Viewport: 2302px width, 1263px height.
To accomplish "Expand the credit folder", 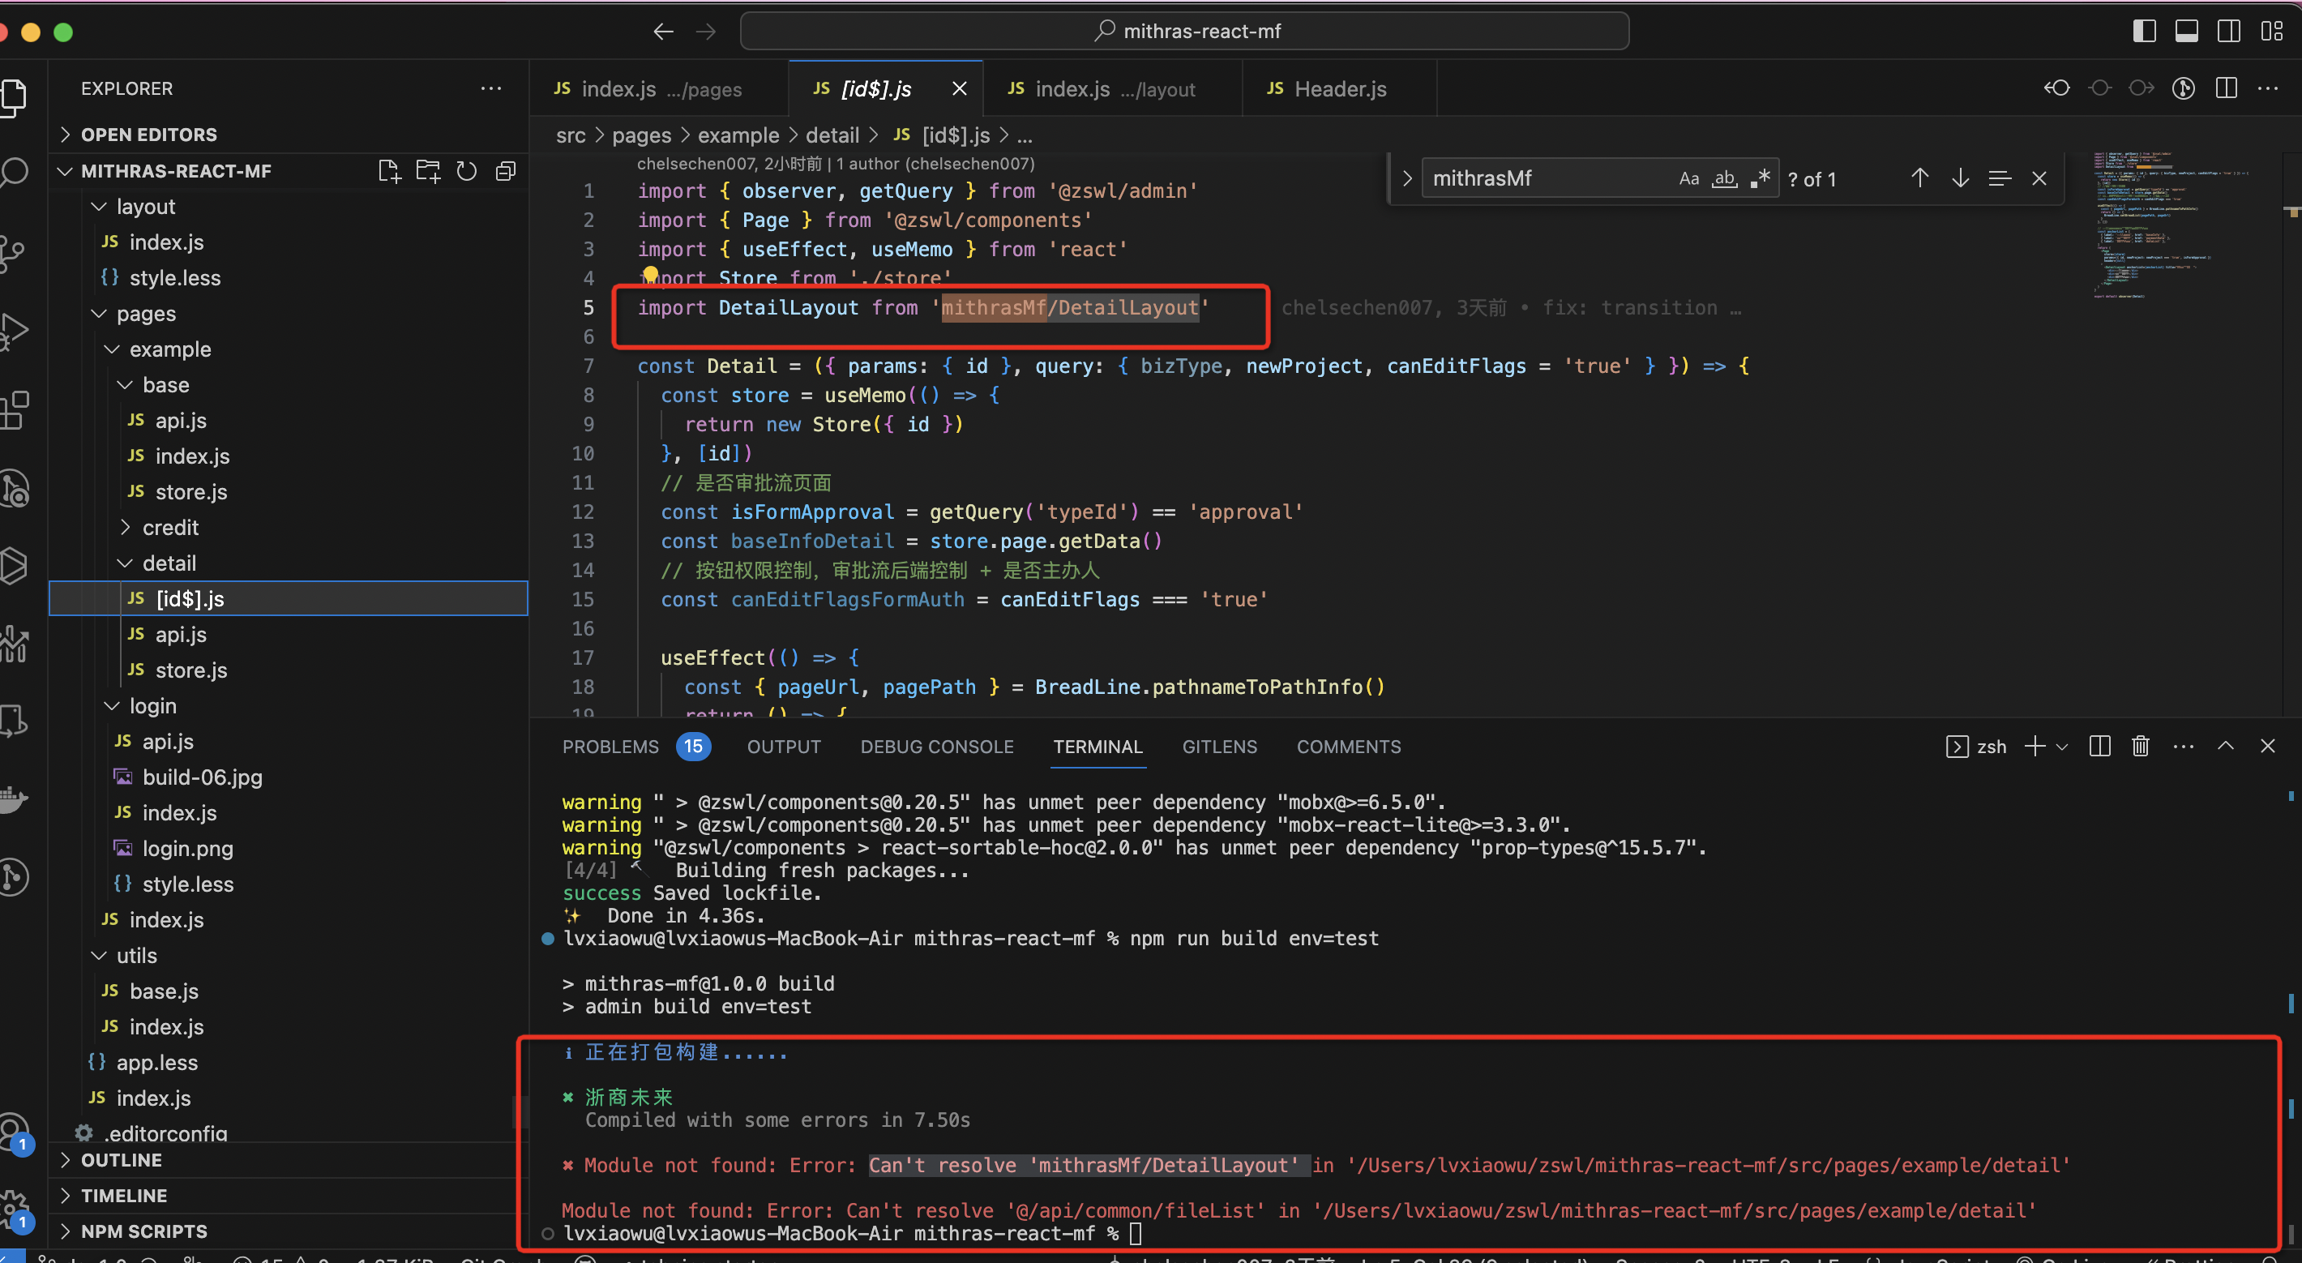I will 169,528.
